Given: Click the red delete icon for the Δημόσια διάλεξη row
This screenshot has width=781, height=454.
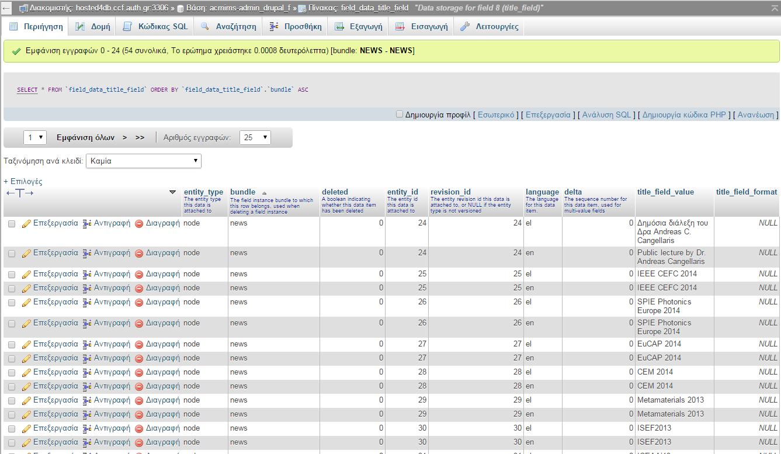Looking at the screenshot, I should pos(139,224).
